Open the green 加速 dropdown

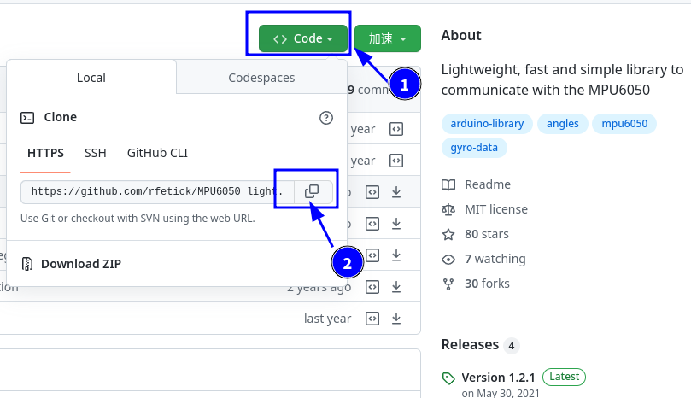[x=387, y=38]
